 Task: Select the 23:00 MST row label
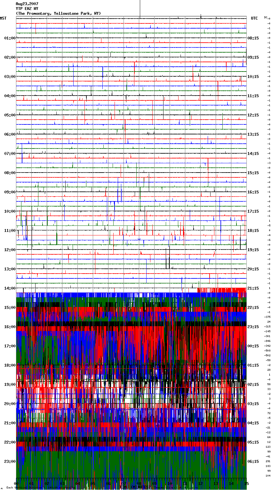(x=10, y=462)
